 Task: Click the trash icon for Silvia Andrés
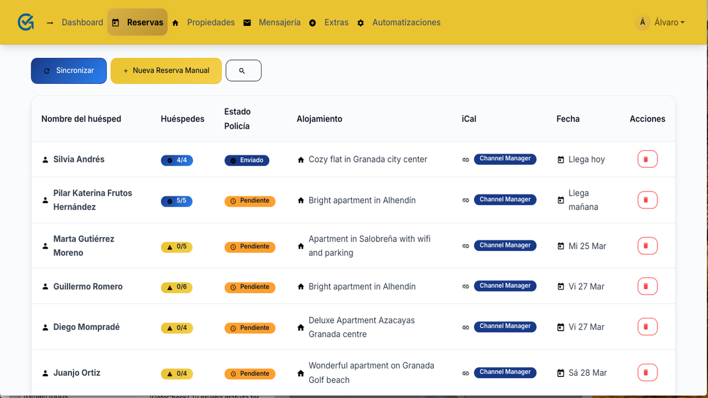coord(647,159)
